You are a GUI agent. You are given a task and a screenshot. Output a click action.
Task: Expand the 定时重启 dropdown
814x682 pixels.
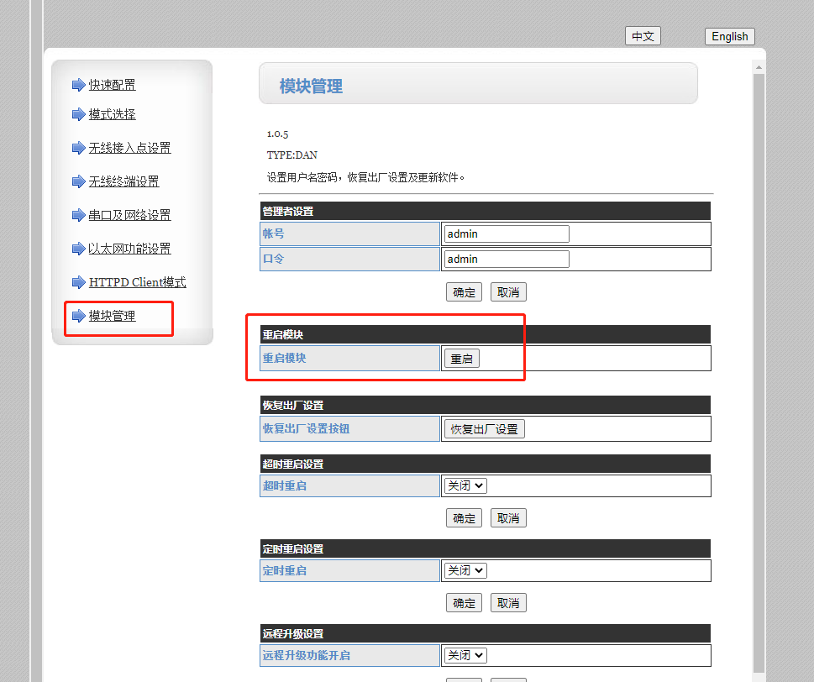point(465,570)
